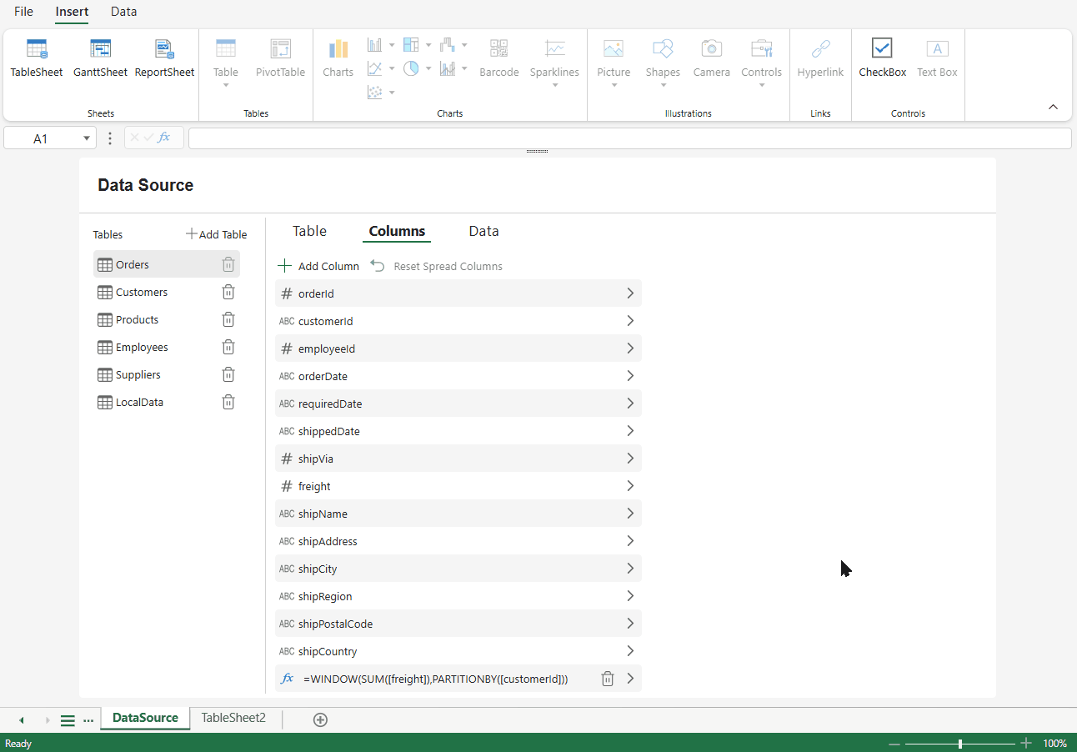
Task: Click Add Column
Action: (318, 266)
